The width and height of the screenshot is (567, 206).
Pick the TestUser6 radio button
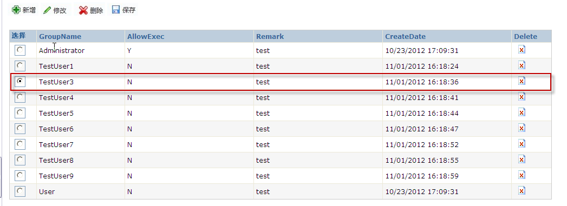tap(20, 129)
